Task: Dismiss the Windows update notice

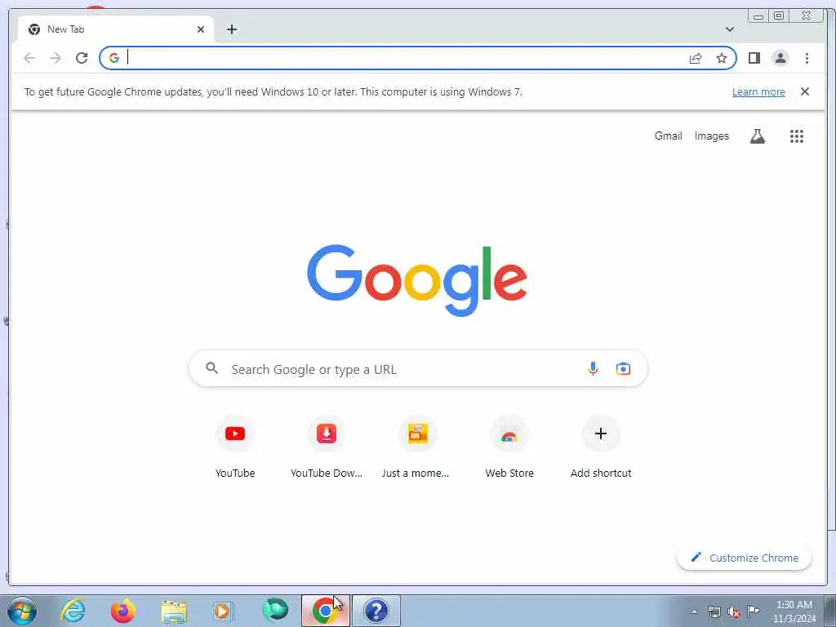Action: (805, 91)
